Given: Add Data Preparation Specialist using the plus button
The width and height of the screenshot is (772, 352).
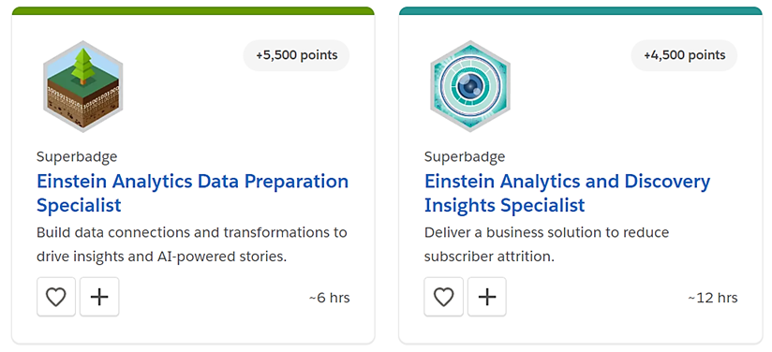Looking at the screenshot, I should (x=99, y=297).
